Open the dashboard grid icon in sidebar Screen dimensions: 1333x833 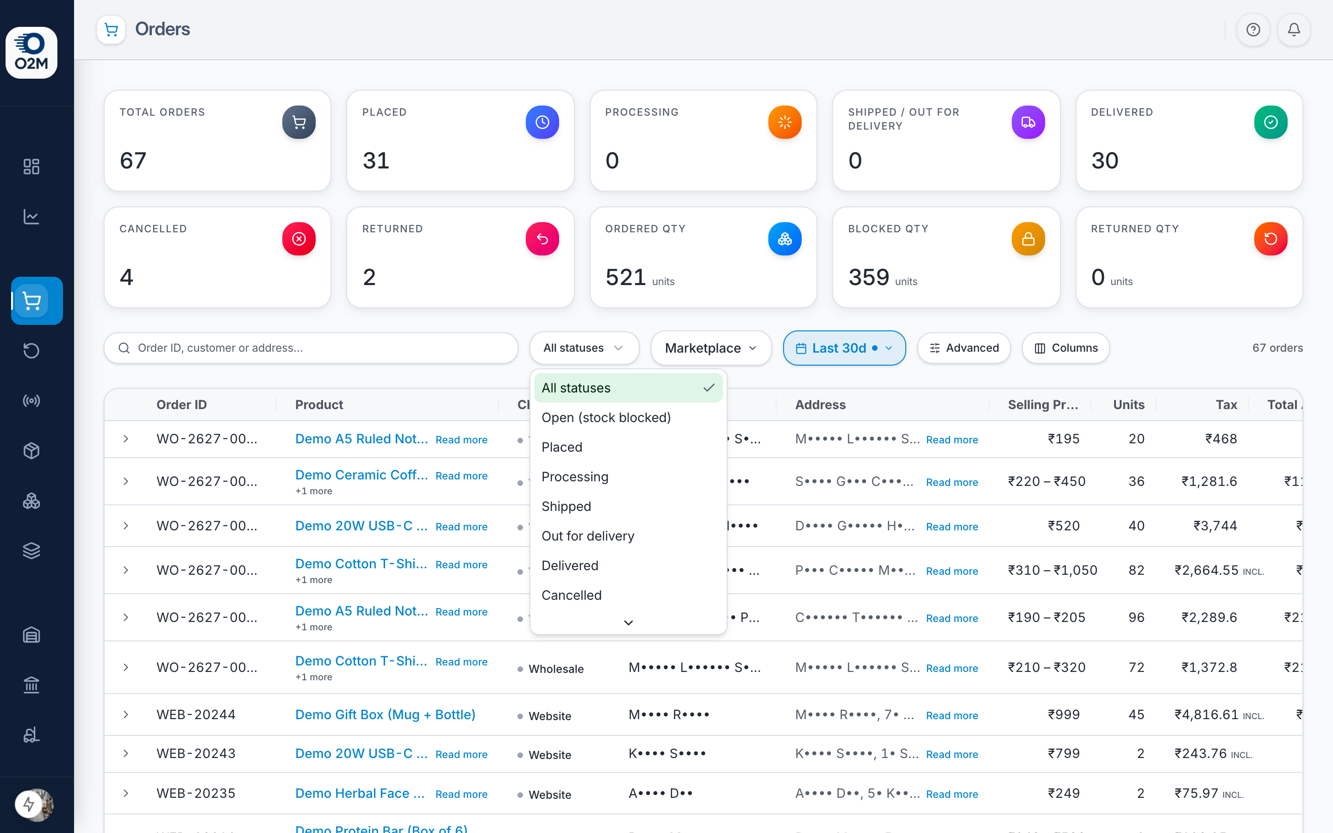31,167
